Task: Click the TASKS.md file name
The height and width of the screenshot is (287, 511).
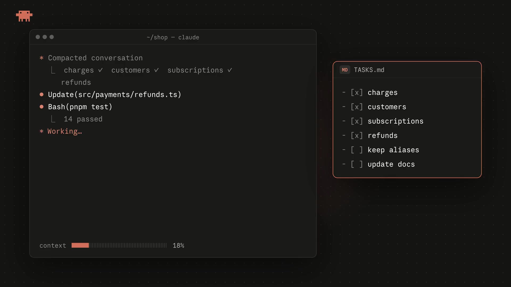Action: point(369,70)
